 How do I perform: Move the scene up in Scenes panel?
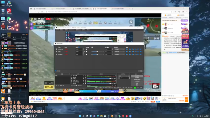(x=61, y=85)
